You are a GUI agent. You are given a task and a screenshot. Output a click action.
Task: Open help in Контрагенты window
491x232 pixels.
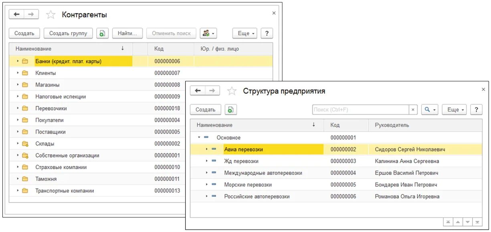[267, 33]
